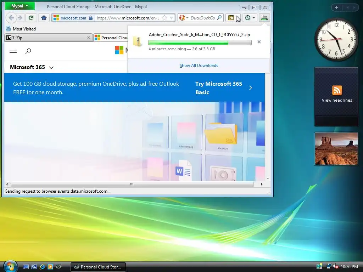The width and height of the screenshot is (363, 272).
Task: Open the Most Visited bookmarks folder
Action: coord(21,29)
